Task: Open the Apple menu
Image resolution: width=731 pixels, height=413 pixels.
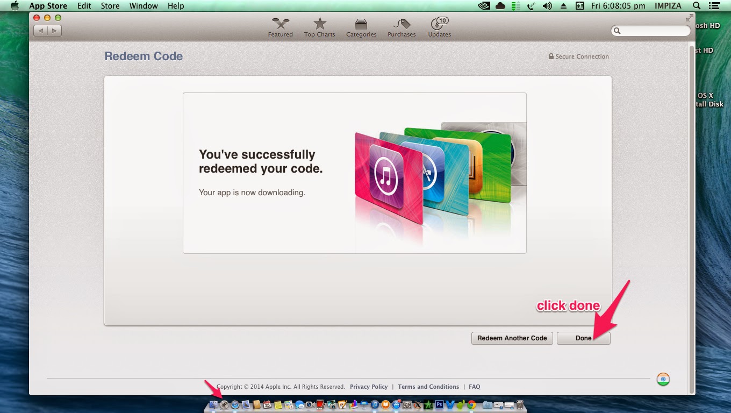Action: click(x=15, y=6)
